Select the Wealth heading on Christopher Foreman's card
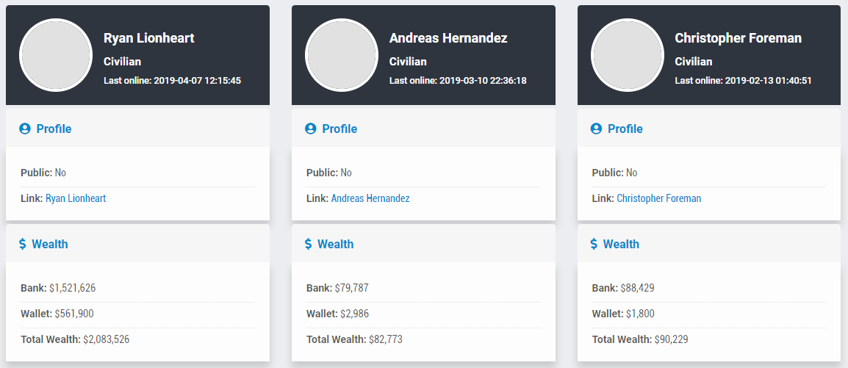This screenshot has height=368, width=848. (x=621, y=244)
